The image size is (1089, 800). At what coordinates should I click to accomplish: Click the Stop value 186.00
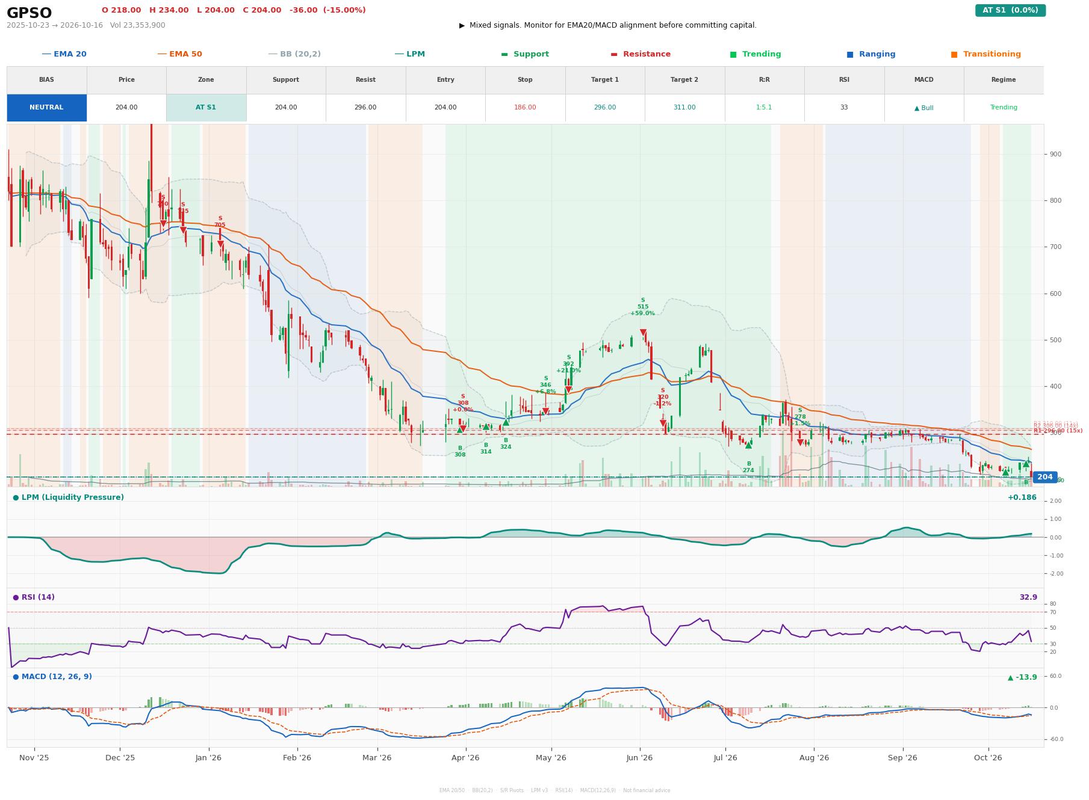coord(525,108)
